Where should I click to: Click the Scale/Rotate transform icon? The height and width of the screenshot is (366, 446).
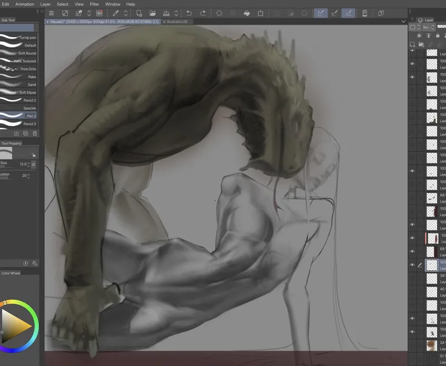pos(260,13)
